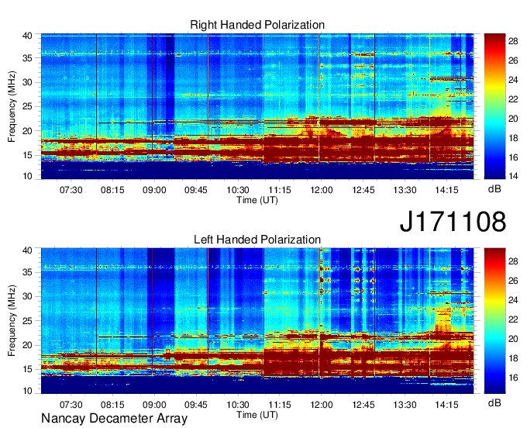Click 09:00 tick on Right Handed plot

(154, 190)
